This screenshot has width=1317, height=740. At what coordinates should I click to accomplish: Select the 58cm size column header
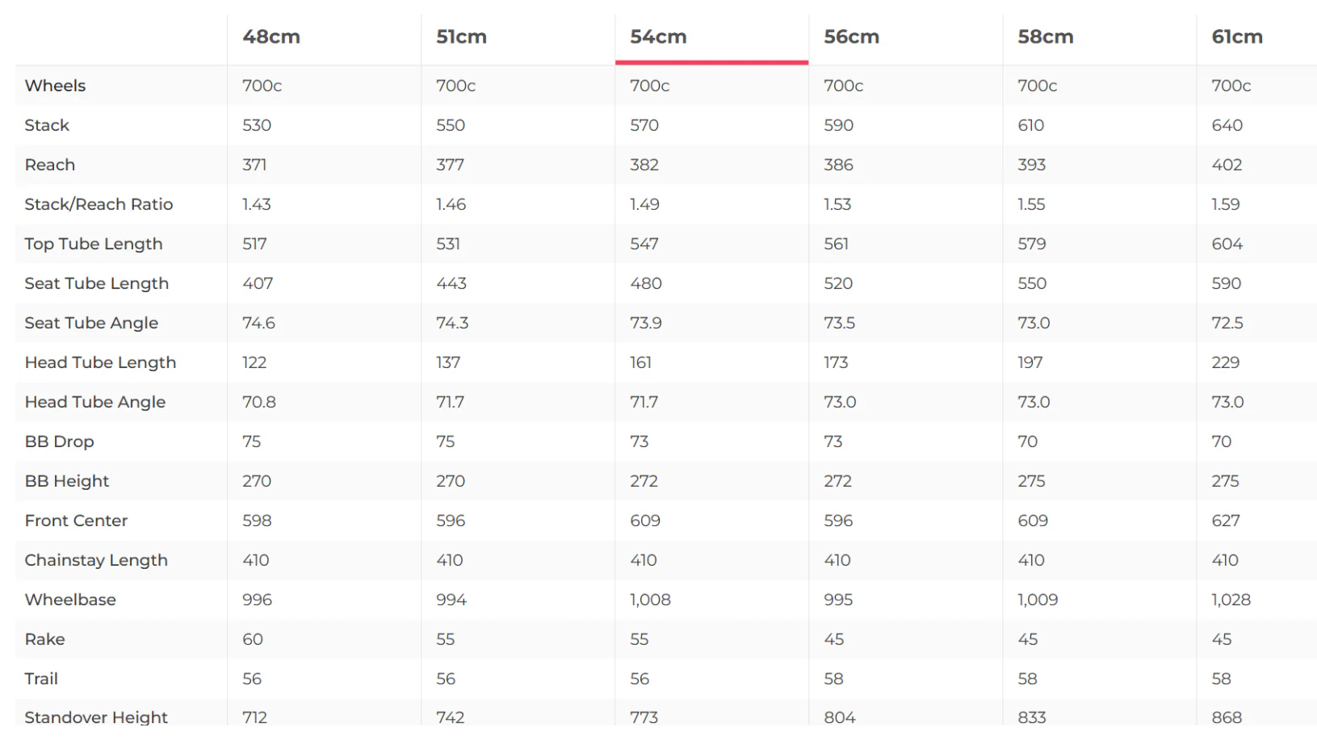[x=1045, y=37]
